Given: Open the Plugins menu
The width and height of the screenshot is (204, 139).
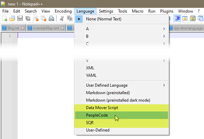Looking at the screenshot, I should pyautogui.click(x=167, y=11).
